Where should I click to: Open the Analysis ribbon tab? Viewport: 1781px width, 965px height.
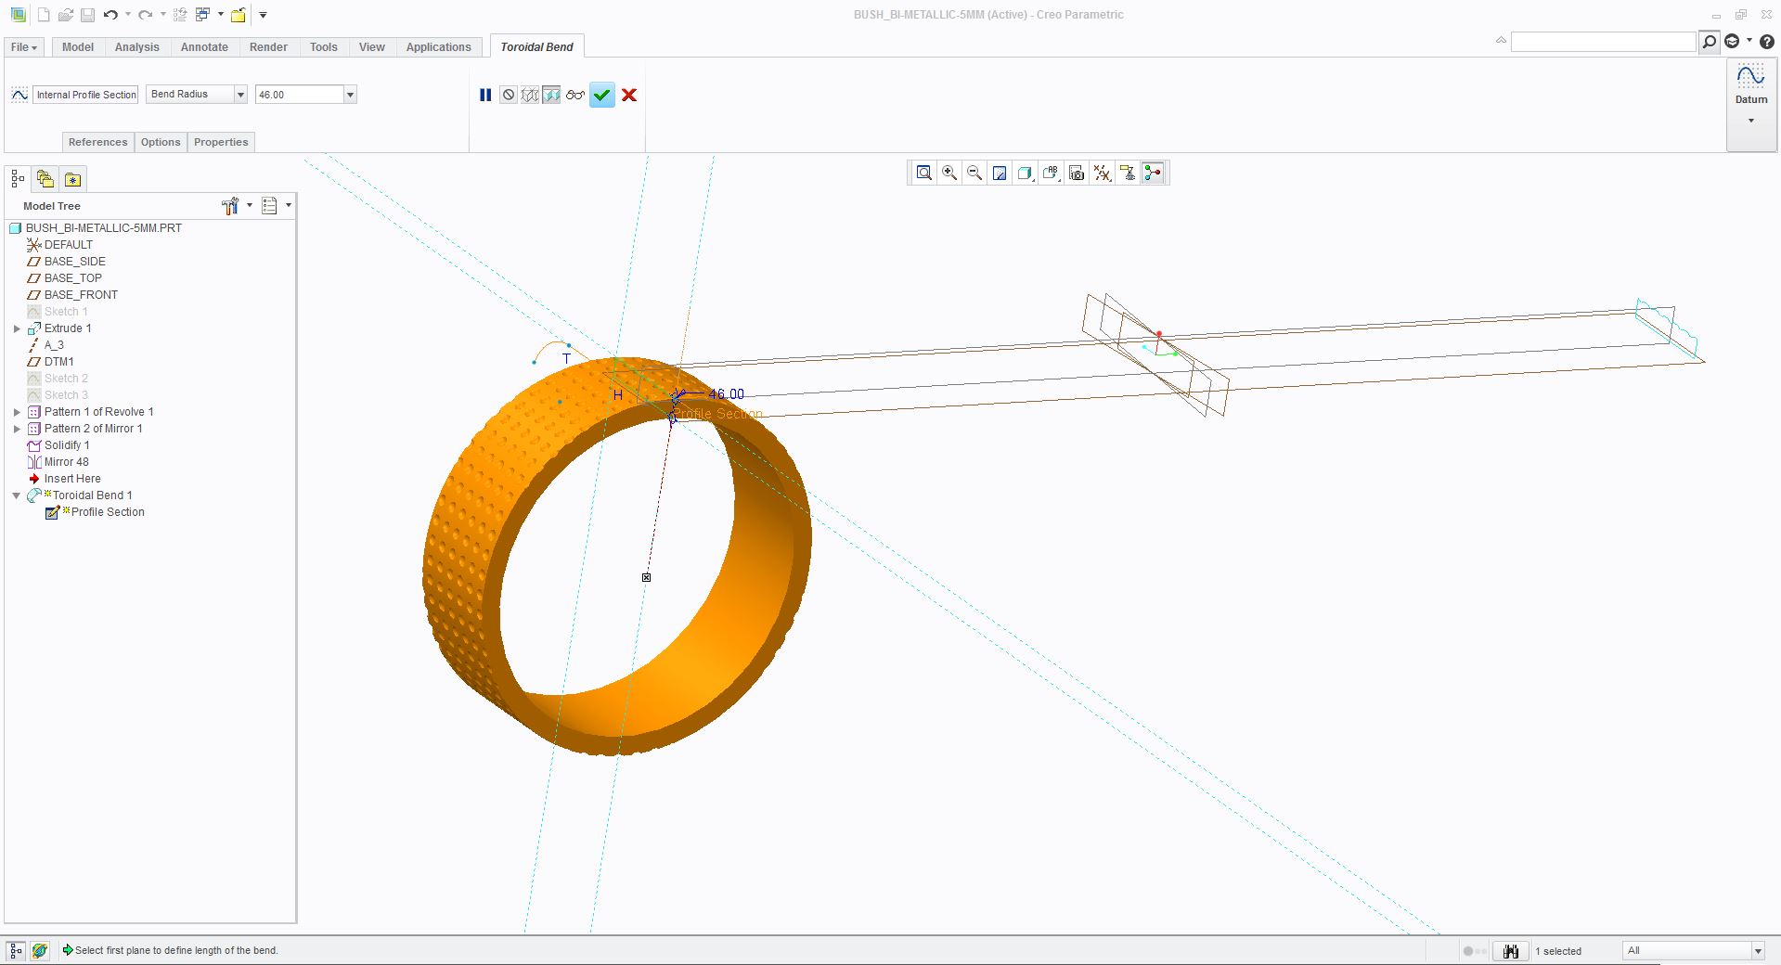[x=137, y=47]
